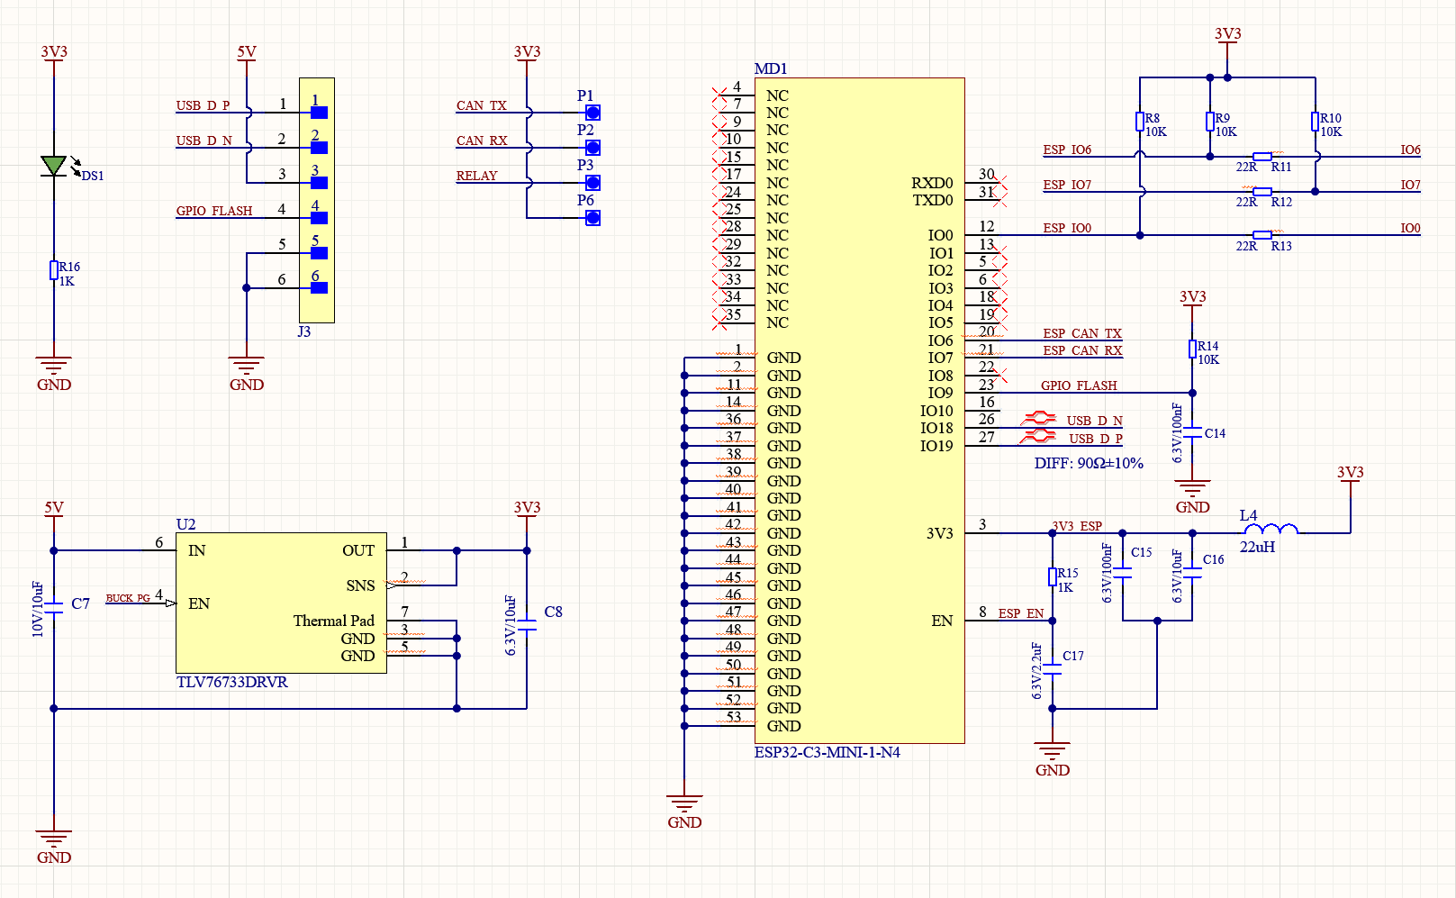1456x898 pixels.
Task: Select the U2 regulator body
Action: [x=281, y=603]
